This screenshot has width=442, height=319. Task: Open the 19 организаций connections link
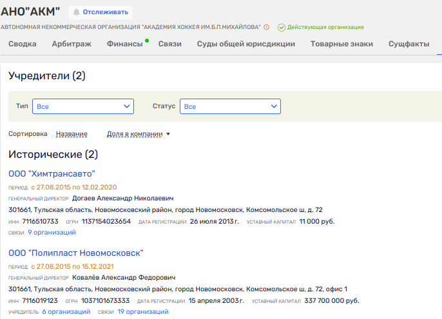pos(143,312)
